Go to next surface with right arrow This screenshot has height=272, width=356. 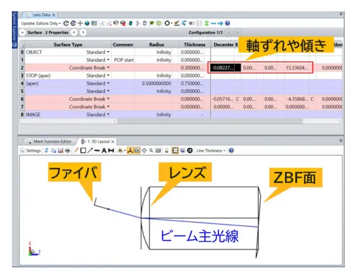point(83,33)
